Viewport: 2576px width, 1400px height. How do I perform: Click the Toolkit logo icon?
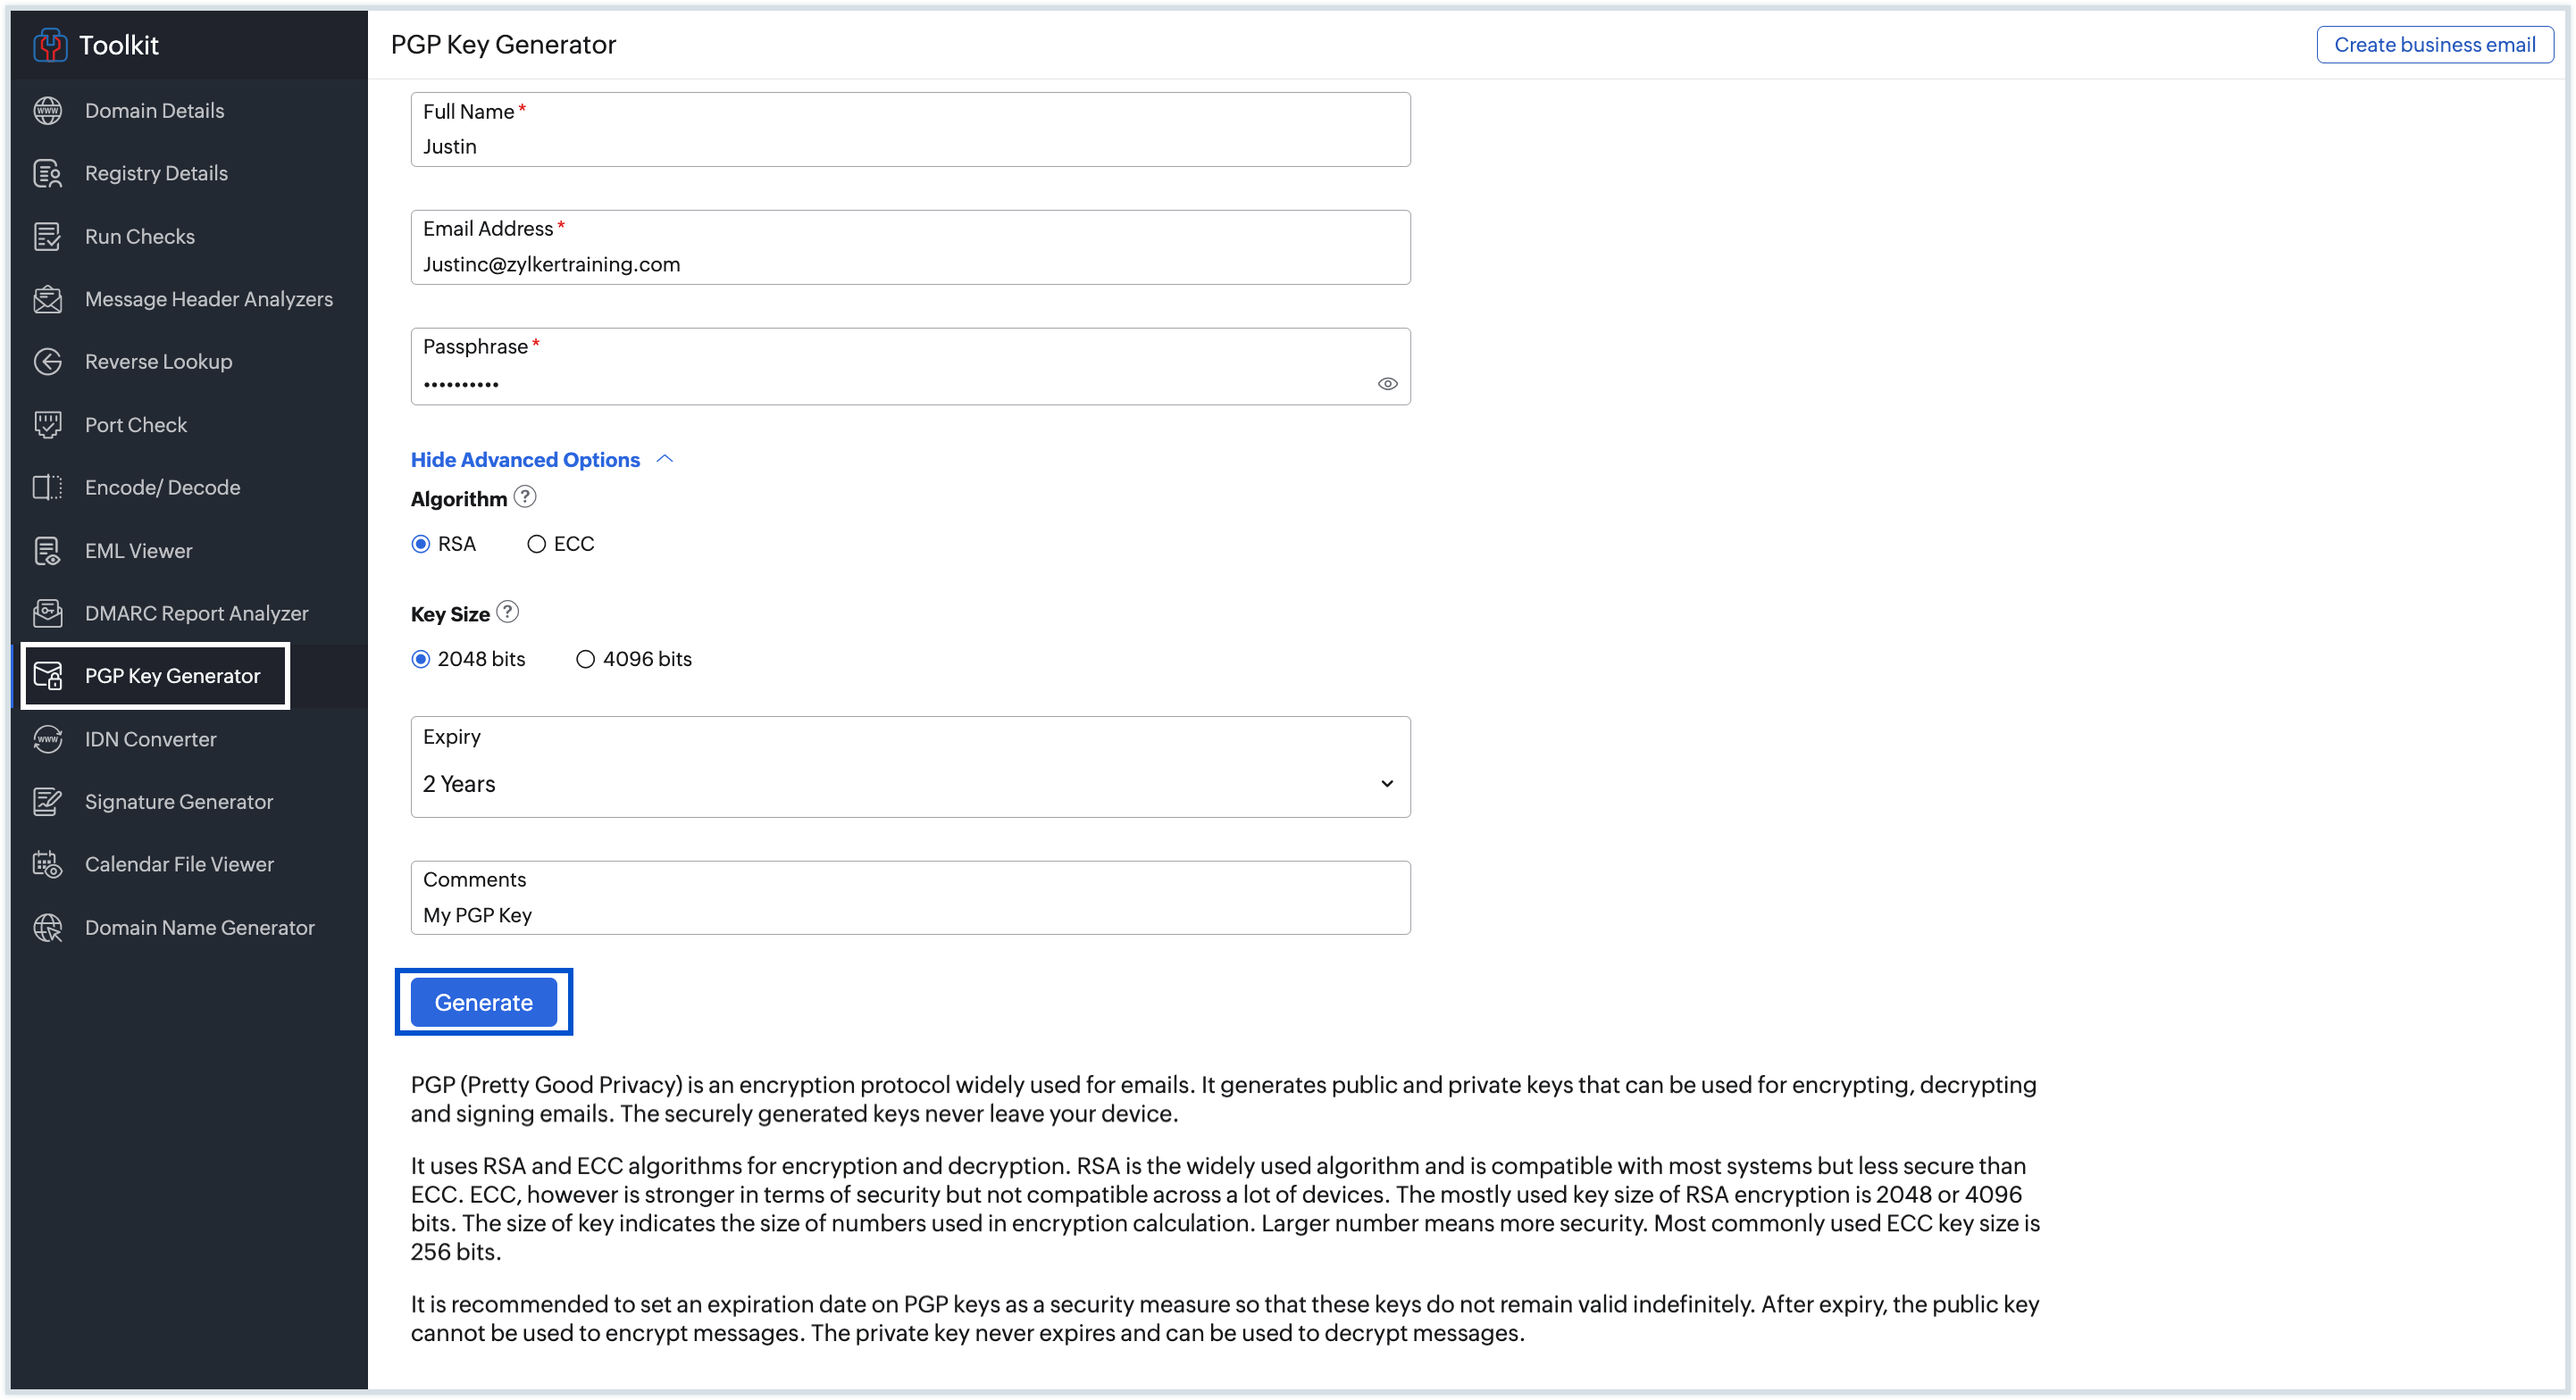coord(49,45)
